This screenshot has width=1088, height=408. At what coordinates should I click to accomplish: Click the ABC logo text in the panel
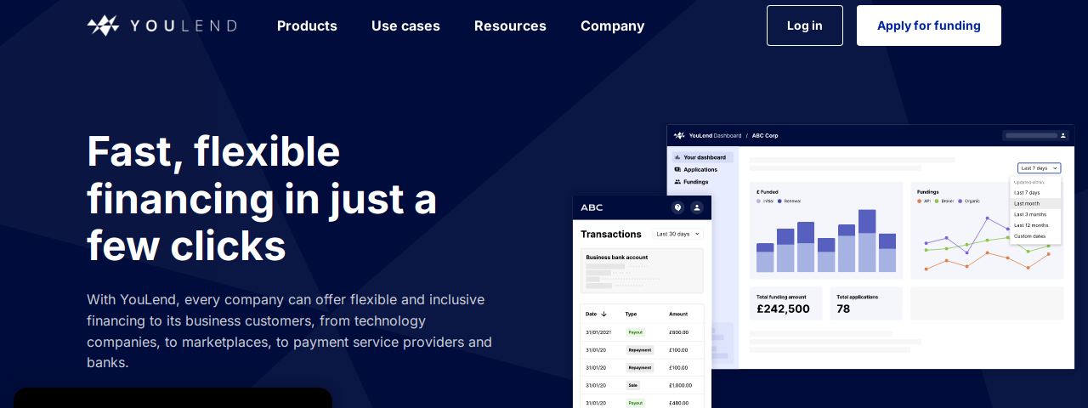coord(592,207)
